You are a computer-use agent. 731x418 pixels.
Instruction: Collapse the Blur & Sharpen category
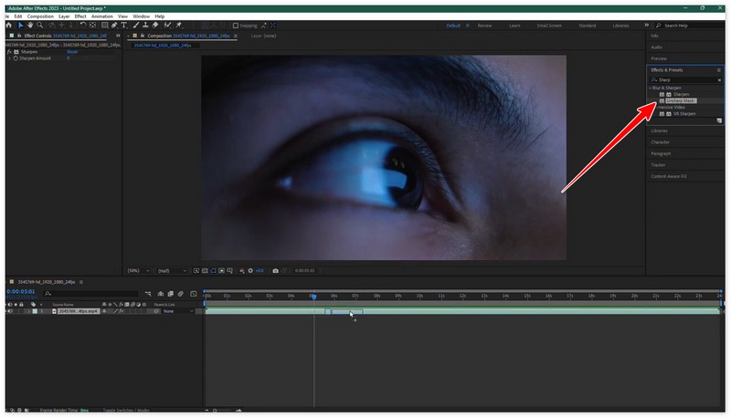click(651, 88)
